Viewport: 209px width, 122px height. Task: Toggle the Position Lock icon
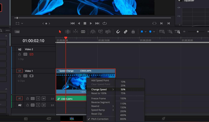click(x=133, y=32)
